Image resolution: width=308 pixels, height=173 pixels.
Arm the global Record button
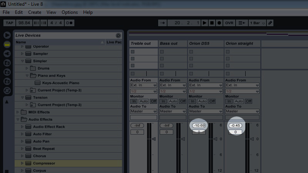pyautogui.click(x=219, y=23)
